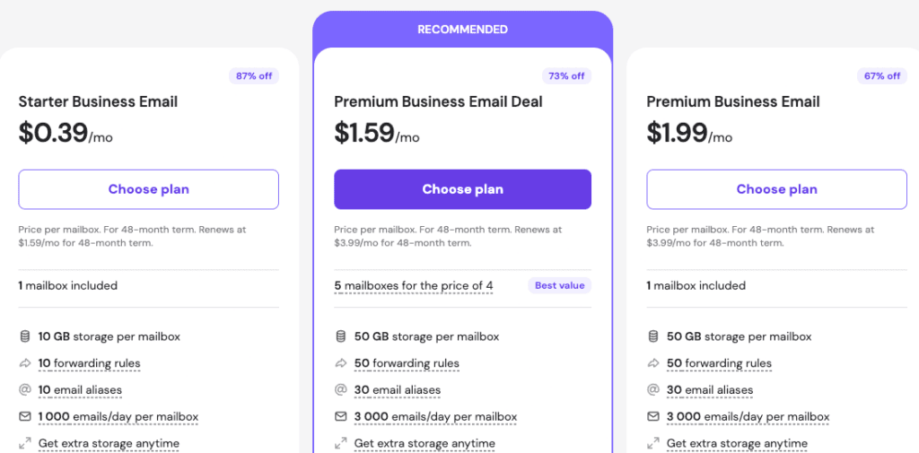This screenshot has width=919, height=453.
Task: Click the Best value badge
Action: click(559, 285)
